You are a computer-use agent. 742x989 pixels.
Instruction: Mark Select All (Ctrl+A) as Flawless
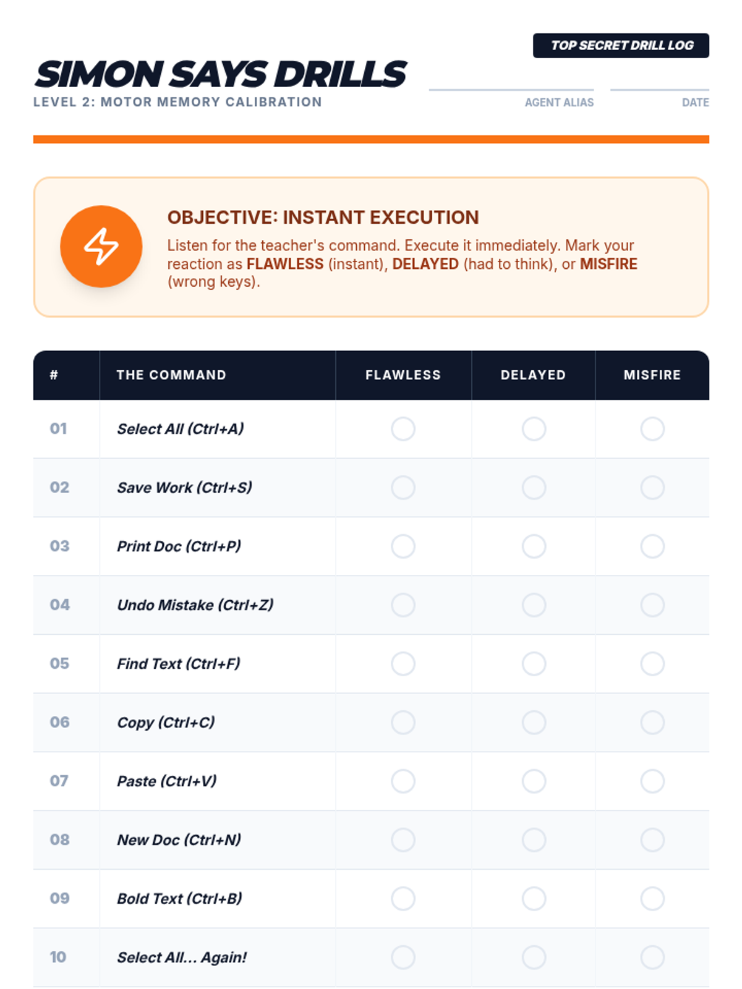403,428
